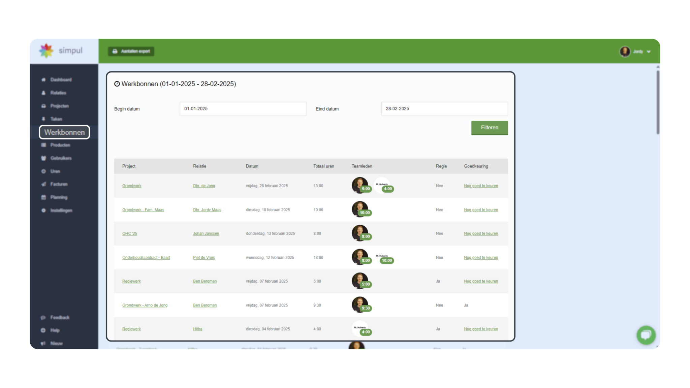Click the Instellingen gear icon
Image resolution: width=690 pixels, height=388 pixels.
click(x=43, y=211)
